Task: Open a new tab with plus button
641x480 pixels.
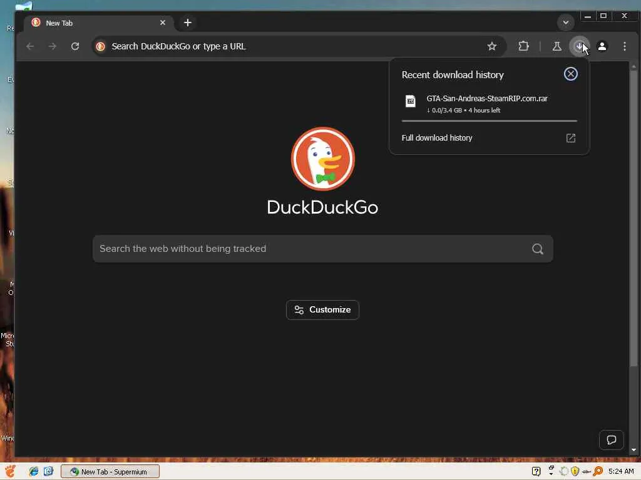Action: pos(188,22)
